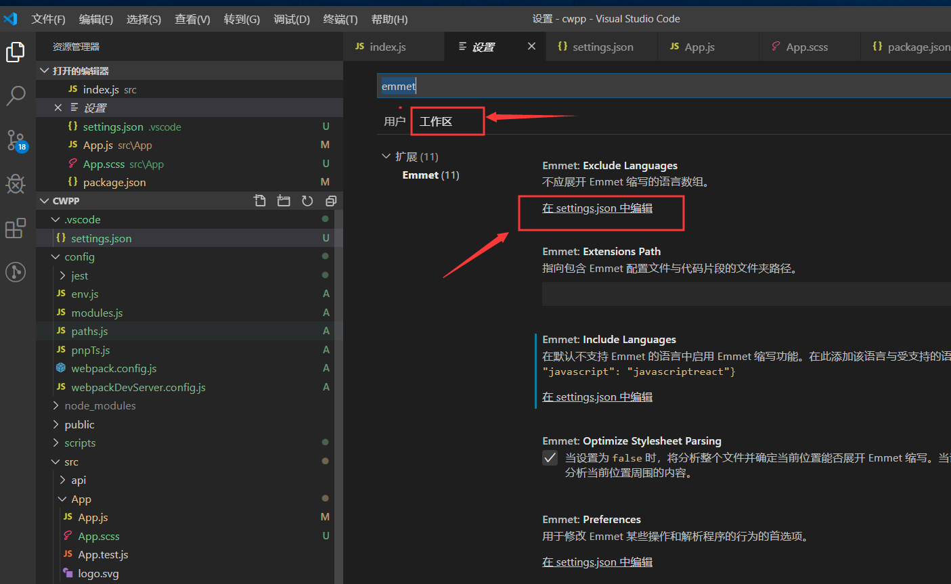Switch to the index.js editor tab
Screen dimensions: 951x584
point(394,47)
